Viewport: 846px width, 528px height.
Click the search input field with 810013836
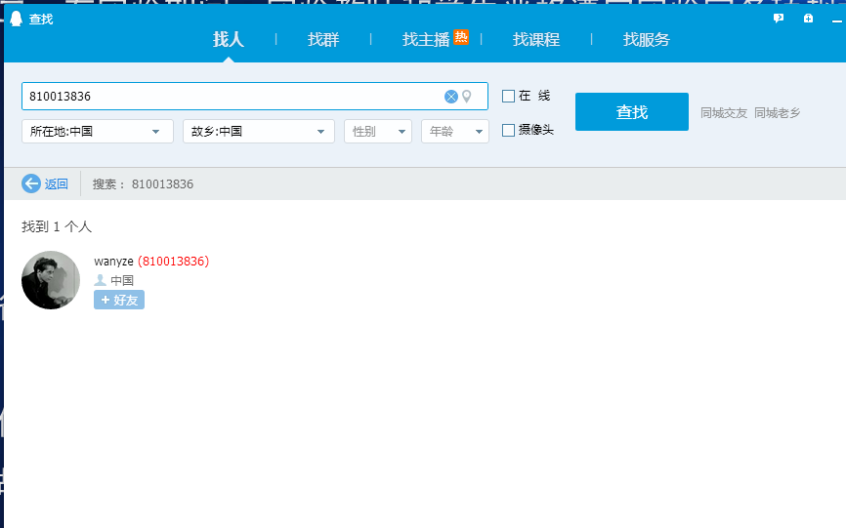coord(255,97)
